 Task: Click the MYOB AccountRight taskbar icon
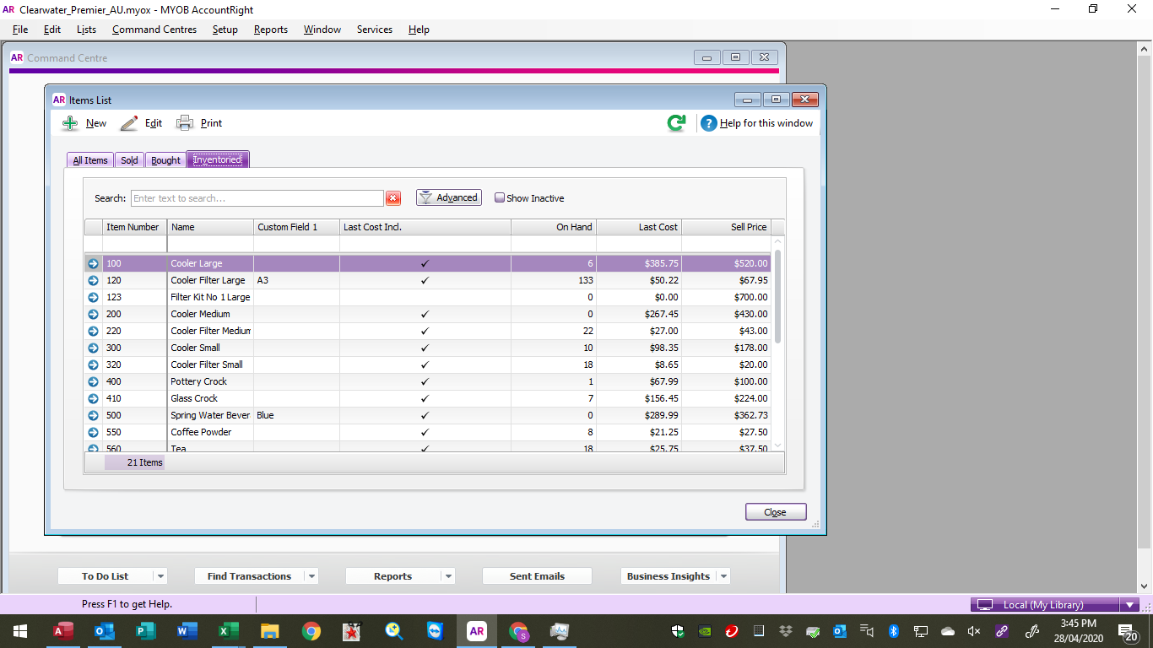coord(476,631)
